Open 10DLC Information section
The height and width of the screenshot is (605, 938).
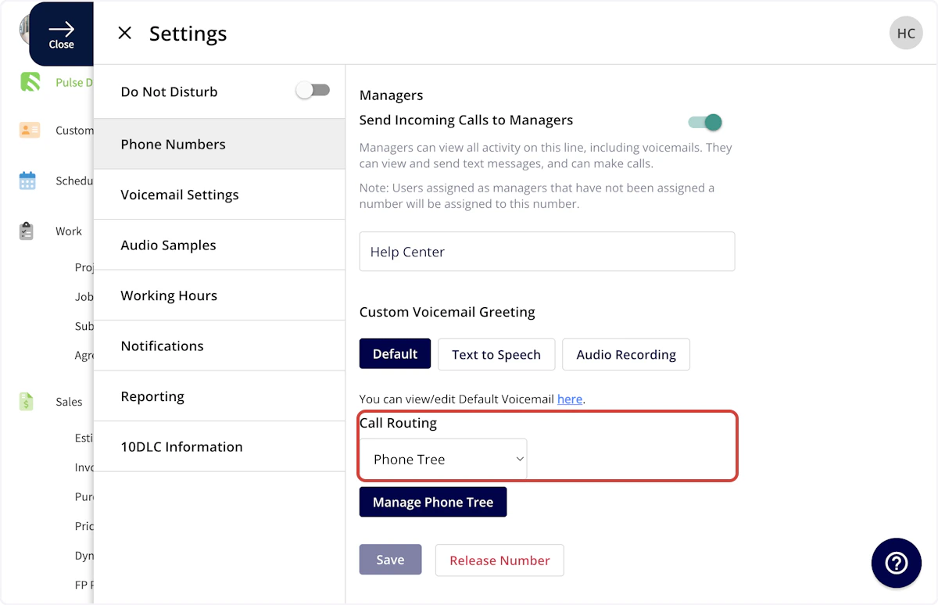(x=219, y=446)
